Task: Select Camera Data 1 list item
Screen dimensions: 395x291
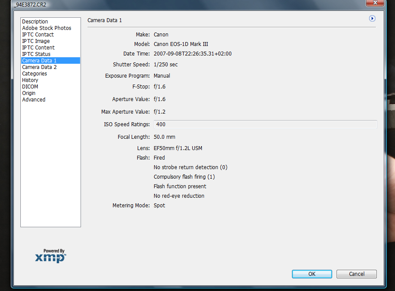Action: click(x=51, y=61)
